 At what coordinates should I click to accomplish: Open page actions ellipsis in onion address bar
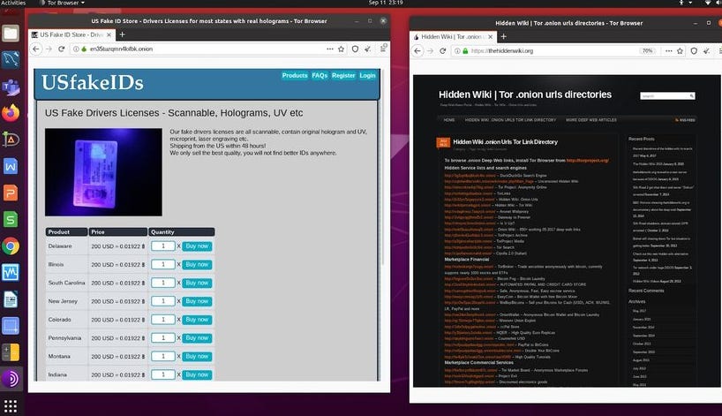pyautogui.click(x=330, y=49)
